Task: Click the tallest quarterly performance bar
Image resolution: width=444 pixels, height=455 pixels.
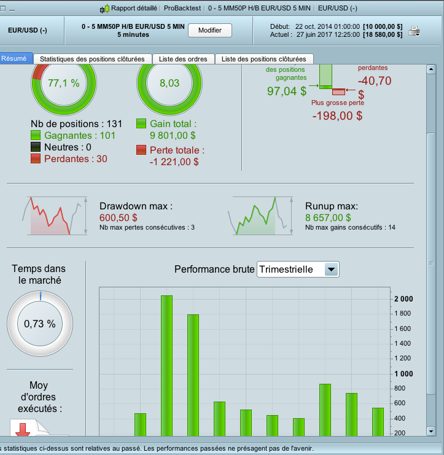Action: 167,365
